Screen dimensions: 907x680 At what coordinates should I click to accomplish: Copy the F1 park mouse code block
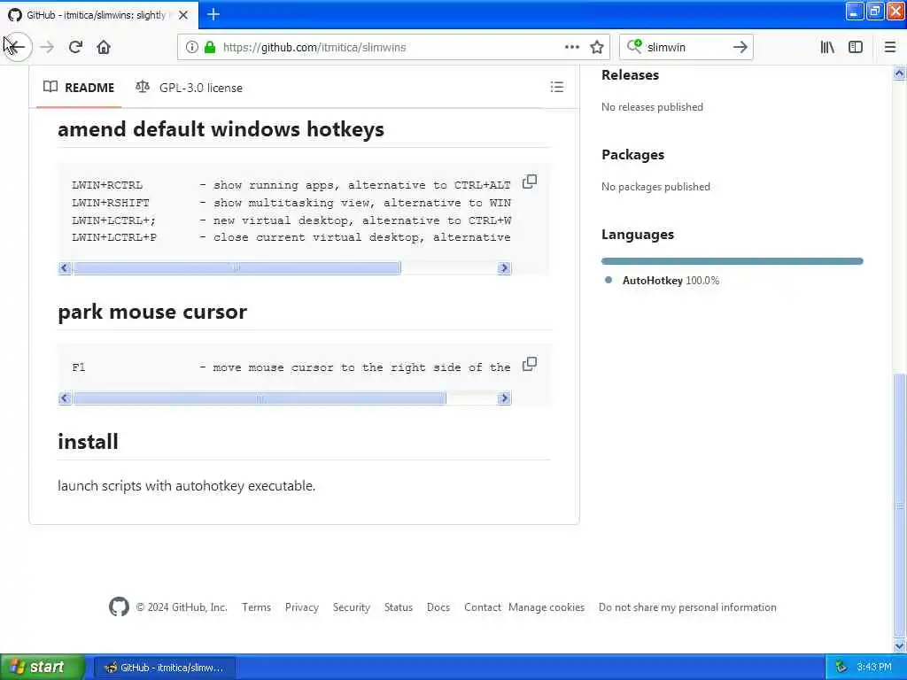tap(530, 364)
